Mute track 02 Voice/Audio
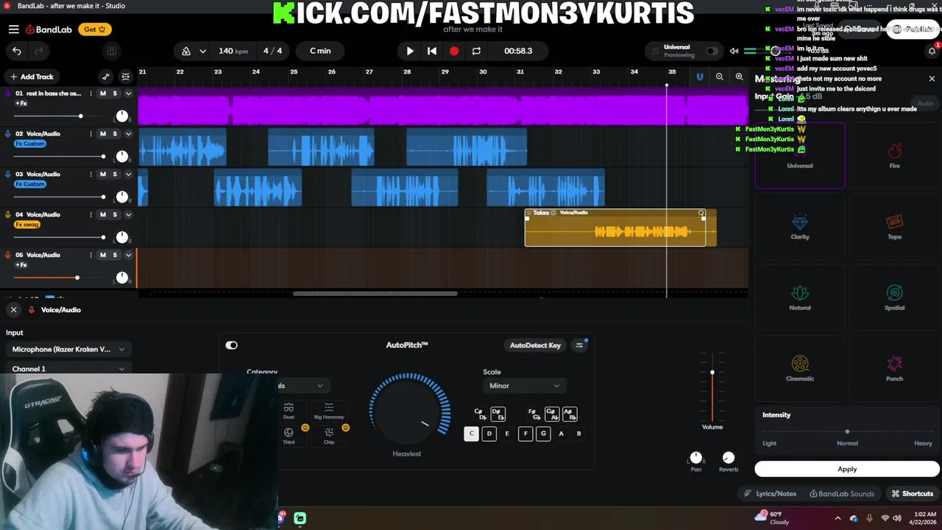 pyautogui.click(x=103, y=134)
